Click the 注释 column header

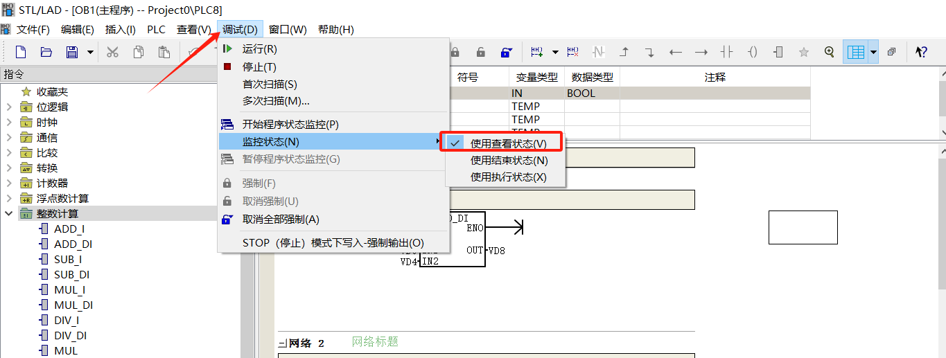point(715,78)
